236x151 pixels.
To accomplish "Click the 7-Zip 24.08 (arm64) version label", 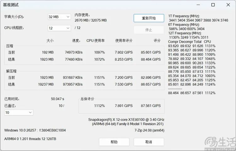I will click(x=149, y=130).
